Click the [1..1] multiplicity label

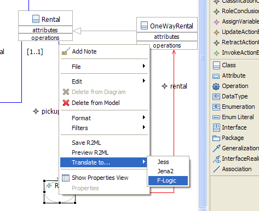[x=35, y=52]
